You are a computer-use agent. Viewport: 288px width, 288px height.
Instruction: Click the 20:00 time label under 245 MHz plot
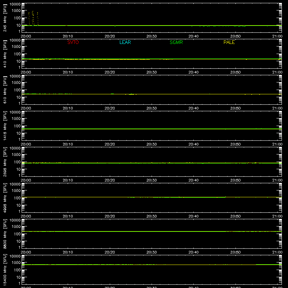coord(26,36)
